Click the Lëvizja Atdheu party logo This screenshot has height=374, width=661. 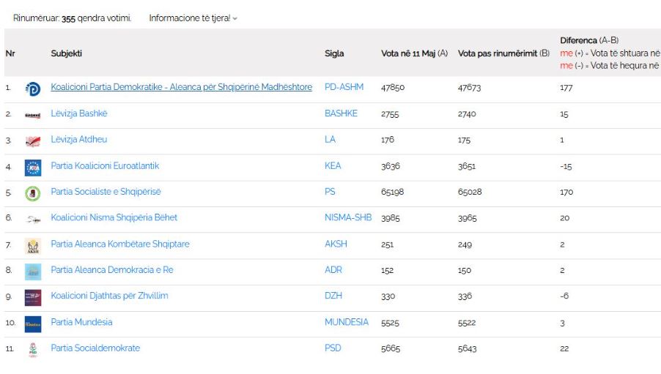click(32, 141)
